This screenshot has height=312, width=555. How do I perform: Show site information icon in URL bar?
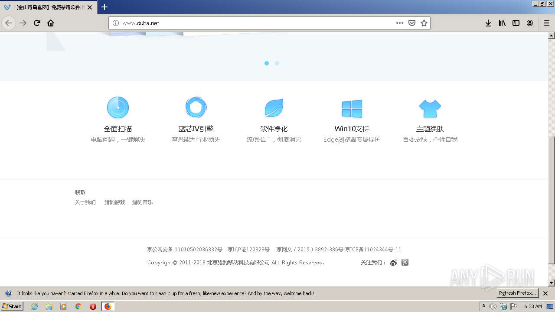(116, 23)
